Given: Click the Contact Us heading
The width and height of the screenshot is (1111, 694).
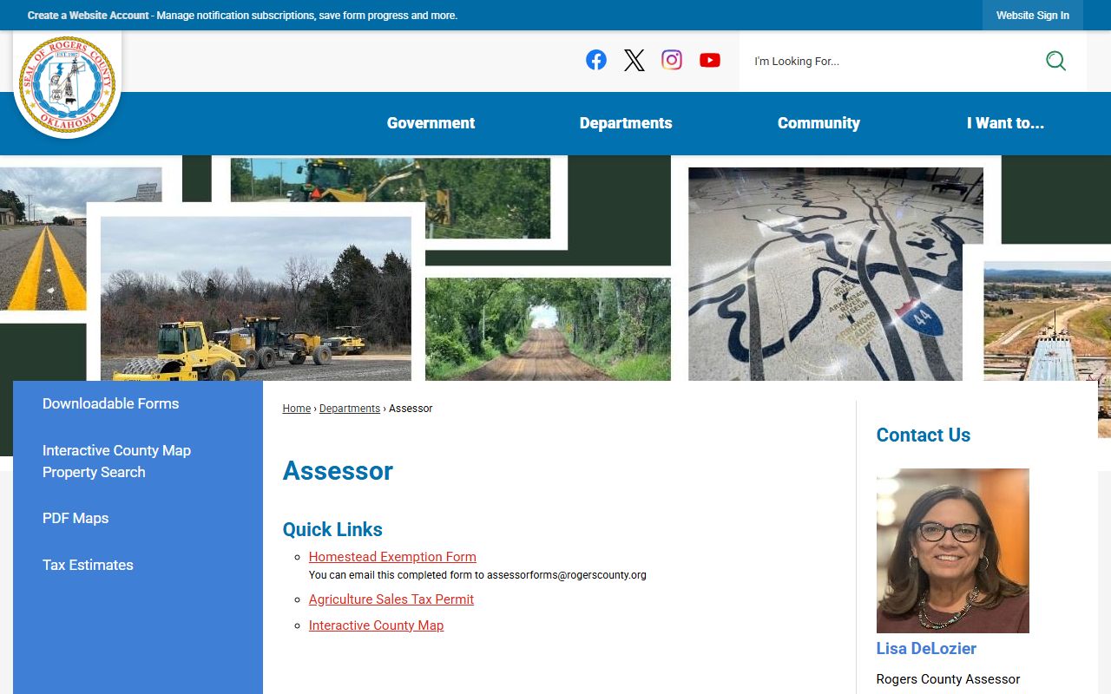Looking at the screenshot, I should pyautogui.click(x=924, y=435).
